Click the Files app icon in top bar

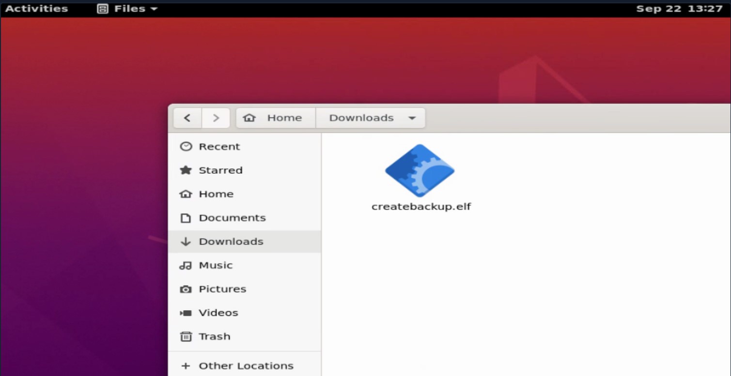point(103,9)
